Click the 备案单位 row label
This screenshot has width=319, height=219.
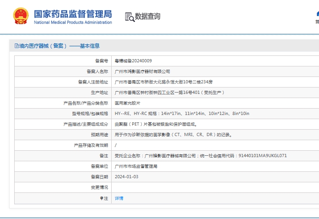[99, 166]
